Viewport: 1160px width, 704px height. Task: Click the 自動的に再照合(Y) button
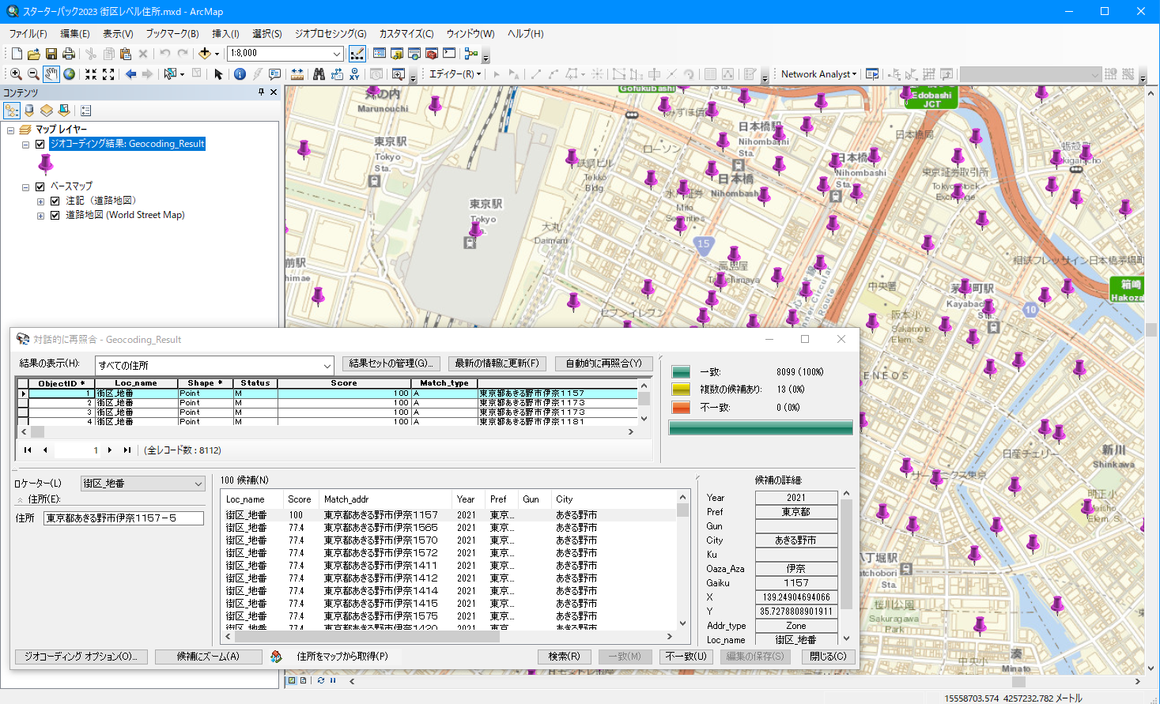pos(604,363)
